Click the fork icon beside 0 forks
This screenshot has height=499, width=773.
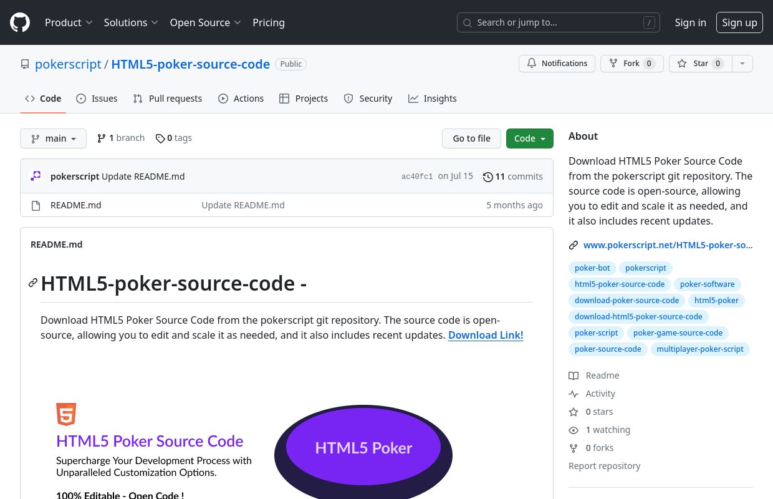[x=574, y=448]
